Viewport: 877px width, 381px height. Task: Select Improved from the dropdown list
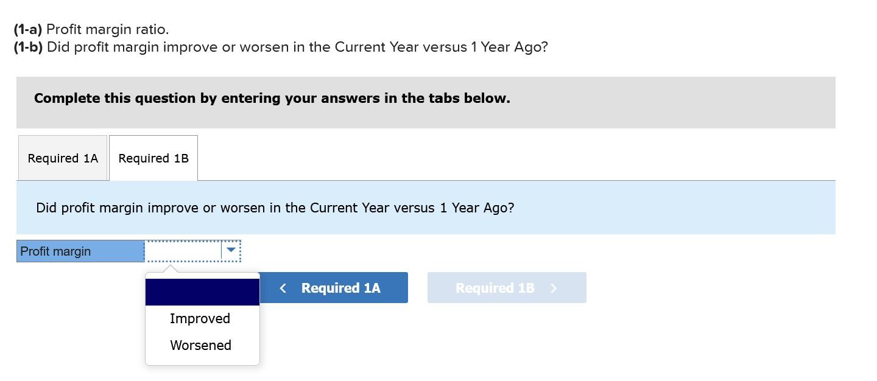coord(200,318)
